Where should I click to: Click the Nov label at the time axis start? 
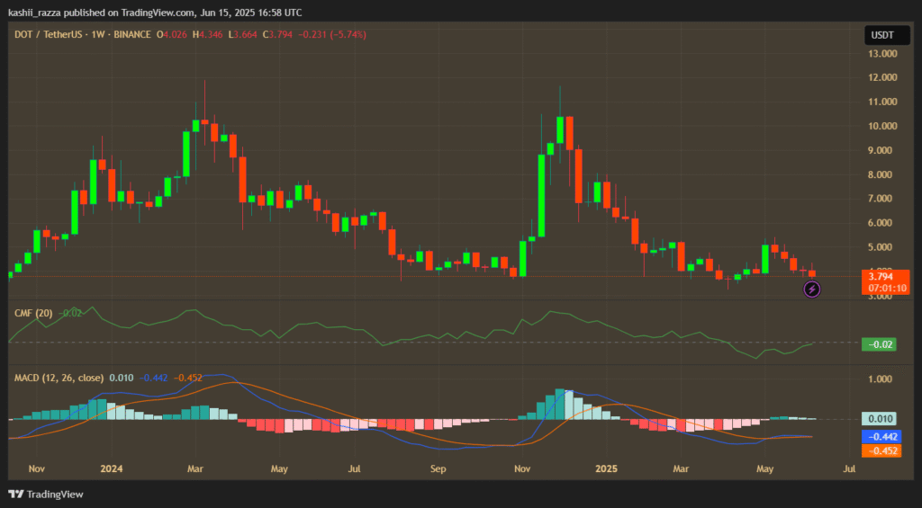(36, 469)
